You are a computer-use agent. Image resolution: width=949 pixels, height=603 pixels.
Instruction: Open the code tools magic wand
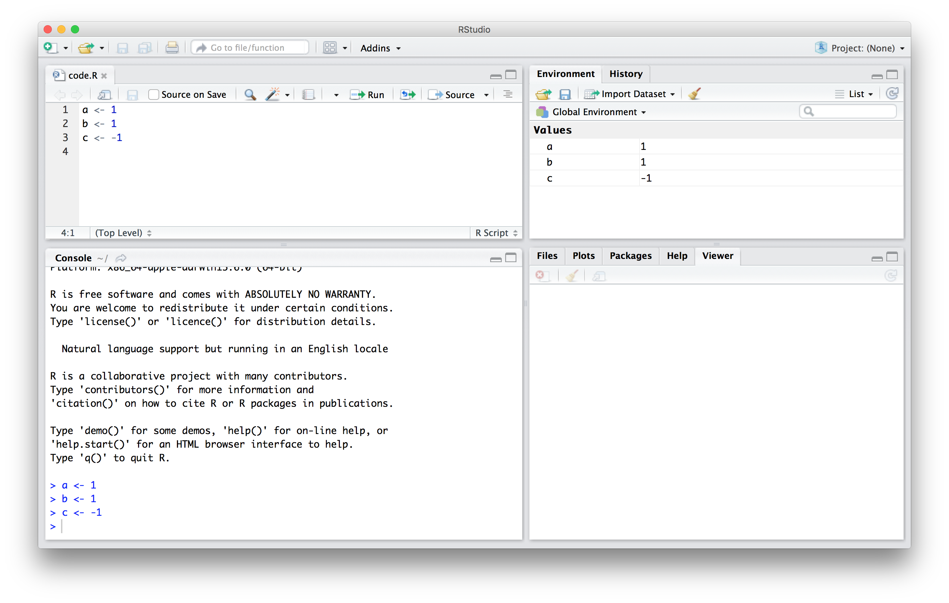272,94
